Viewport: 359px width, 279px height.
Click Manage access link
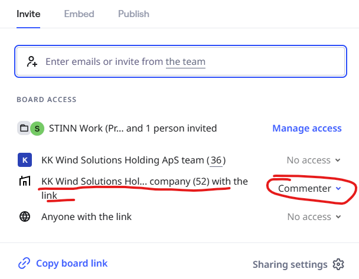click(307, 129)
